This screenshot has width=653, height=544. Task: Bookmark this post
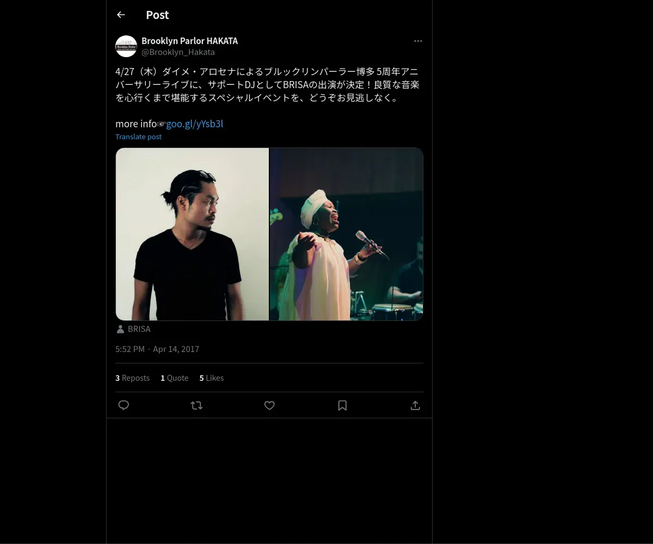342,405
